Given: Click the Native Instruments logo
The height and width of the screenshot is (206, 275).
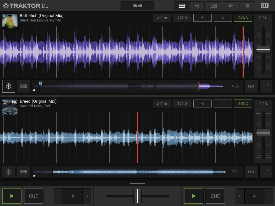Looking at the screenshot, I should pyautogui.click(x=265, y=6).
